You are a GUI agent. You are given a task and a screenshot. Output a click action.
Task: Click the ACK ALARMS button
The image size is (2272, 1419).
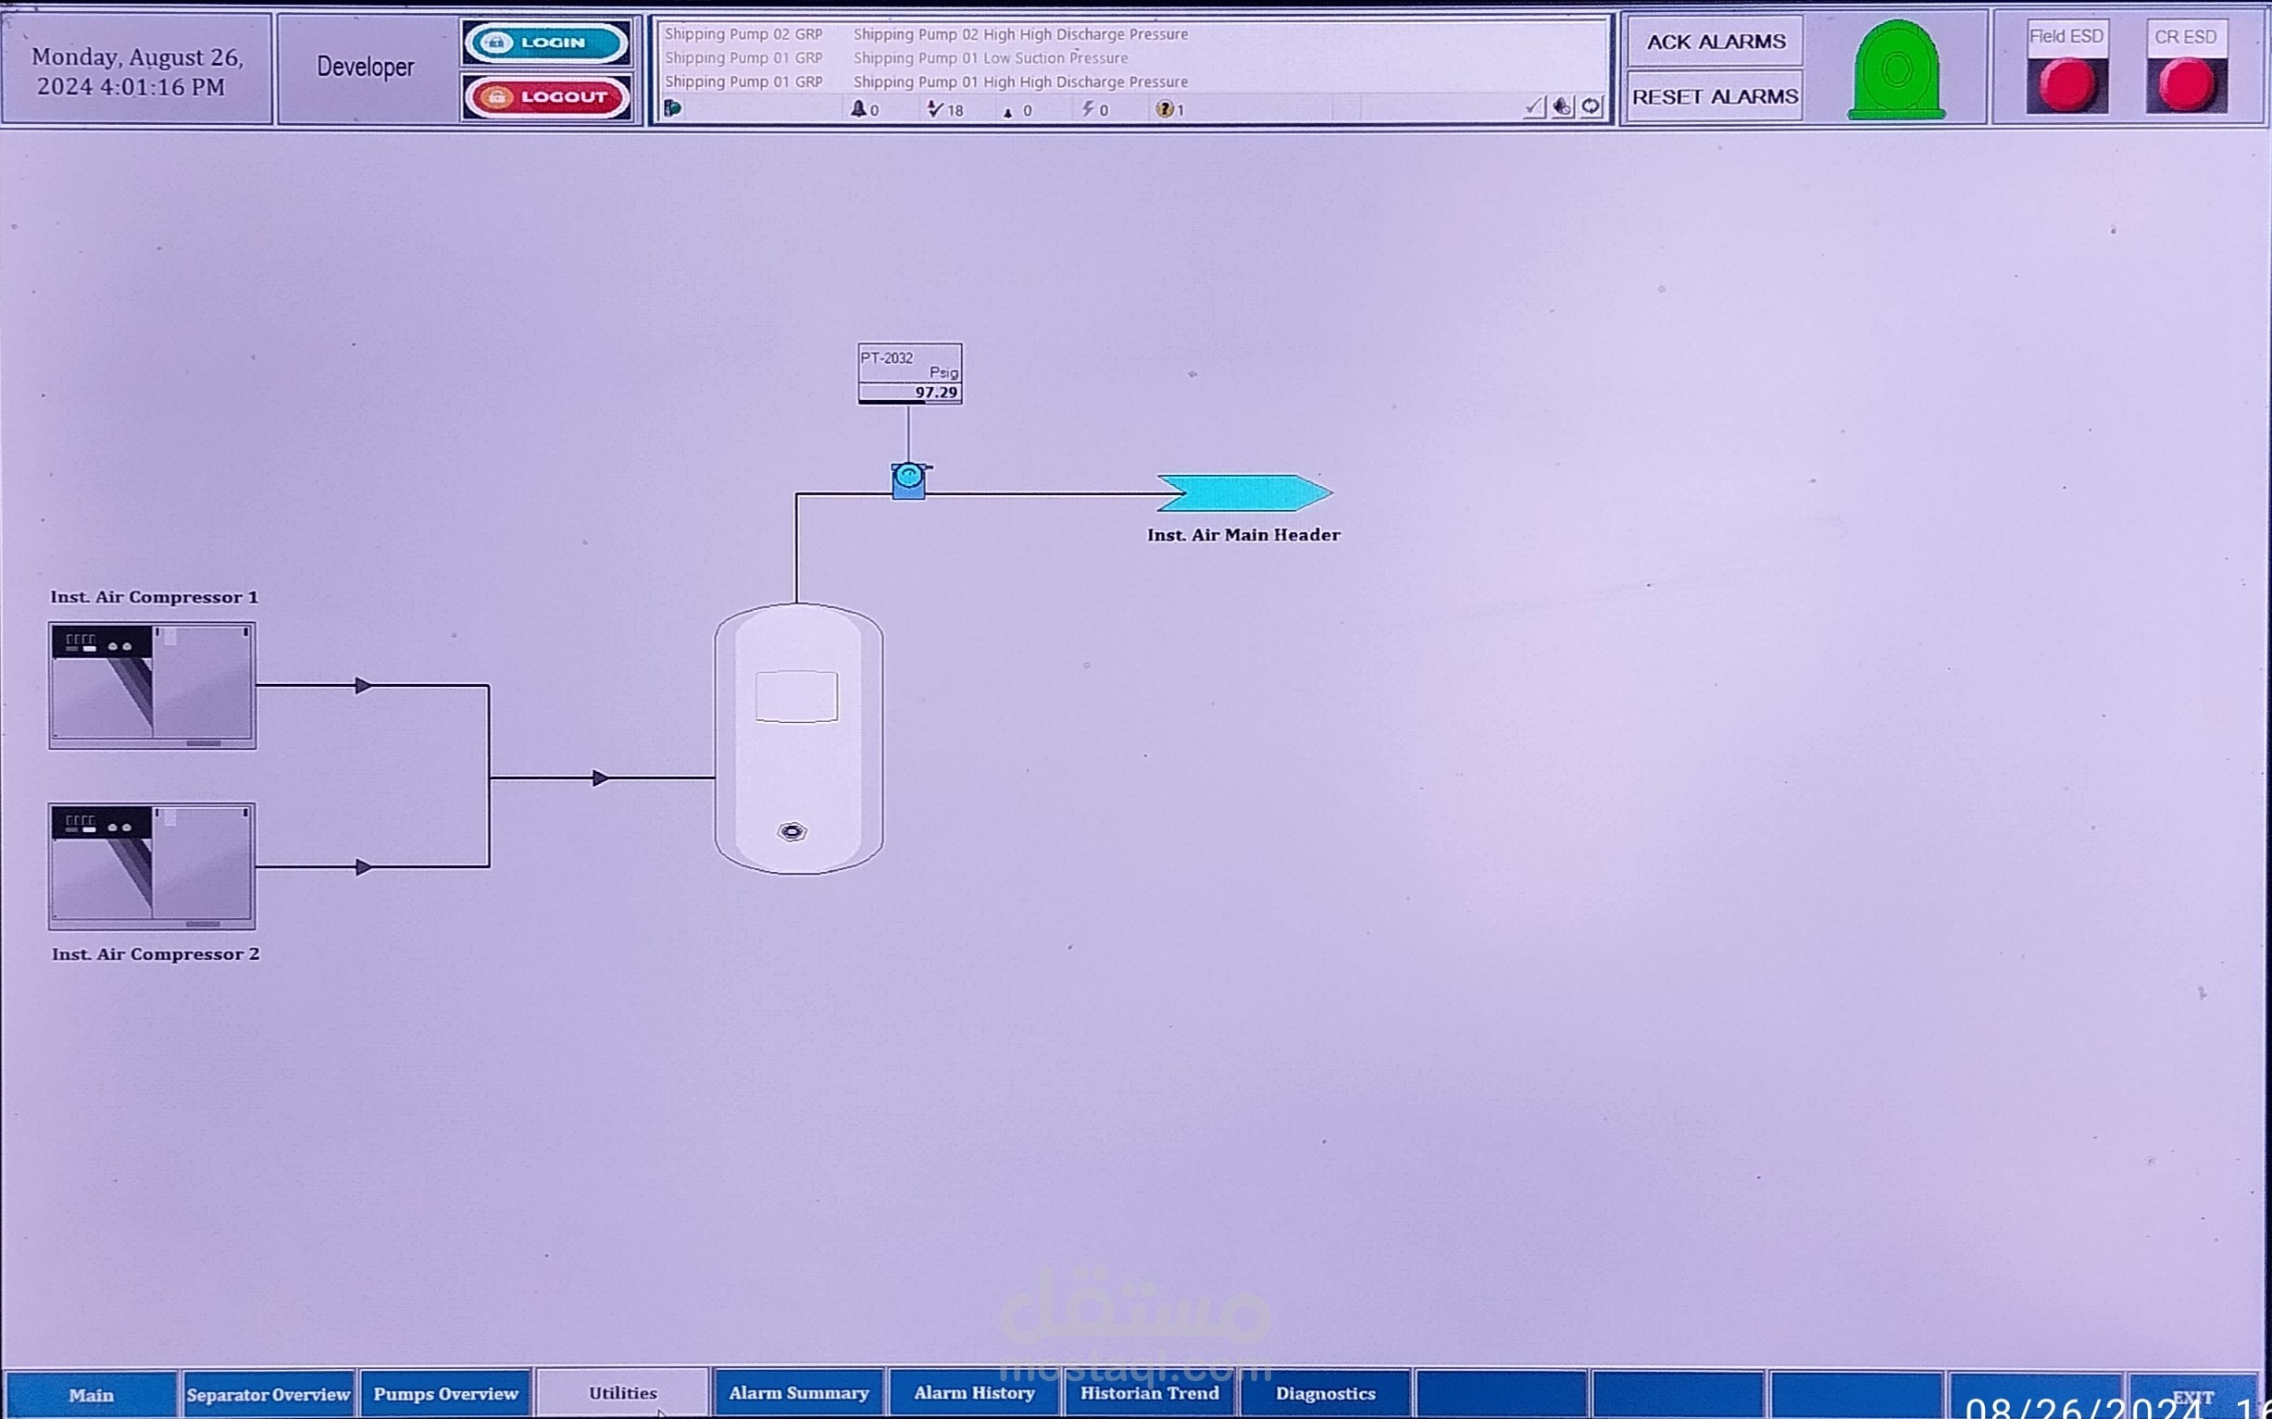[x=1716, y=43]
